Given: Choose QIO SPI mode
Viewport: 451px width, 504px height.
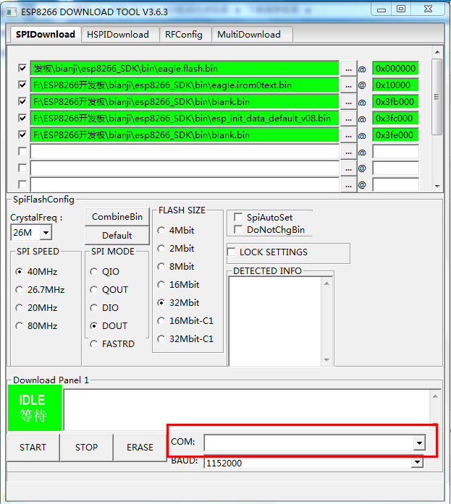Looking at the screenshot, I should (x=94, y=272).
